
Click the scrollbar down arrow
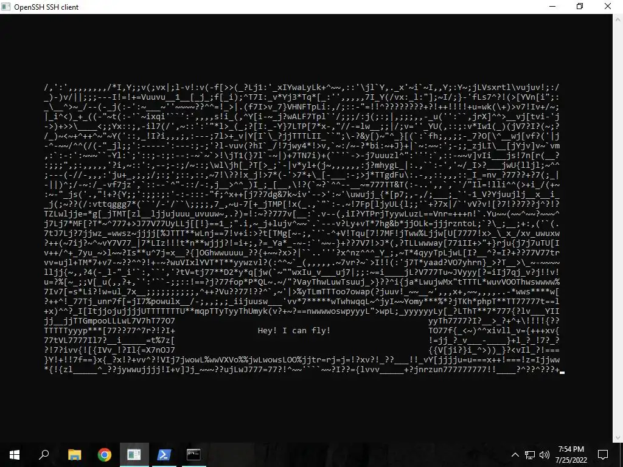click(618, 438)
